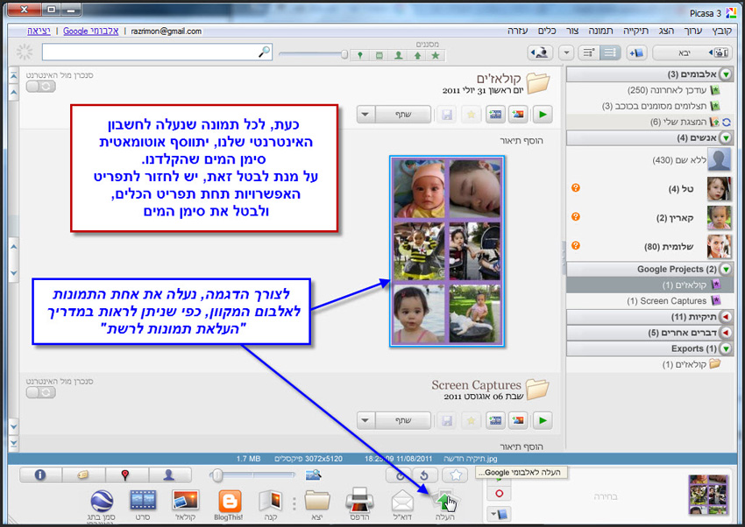Open the Shop (קנה) icon

(271, 501)
